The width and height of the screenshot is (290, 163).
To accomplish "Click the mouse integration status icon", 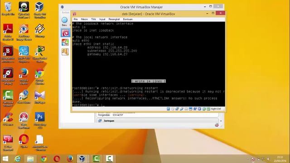I will tap(204, 109).
